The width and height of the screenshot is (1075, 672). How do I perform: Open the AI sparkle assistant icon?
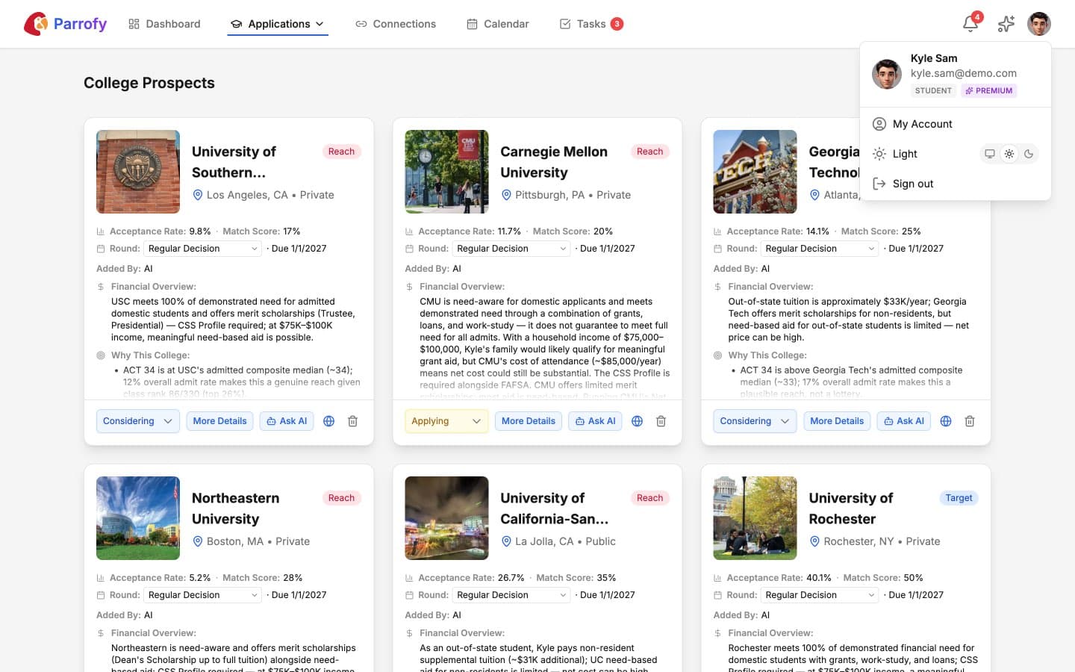[1006, 24]
